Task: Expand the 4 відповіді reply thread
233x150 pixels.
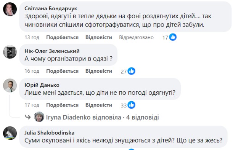Action: 143,117
